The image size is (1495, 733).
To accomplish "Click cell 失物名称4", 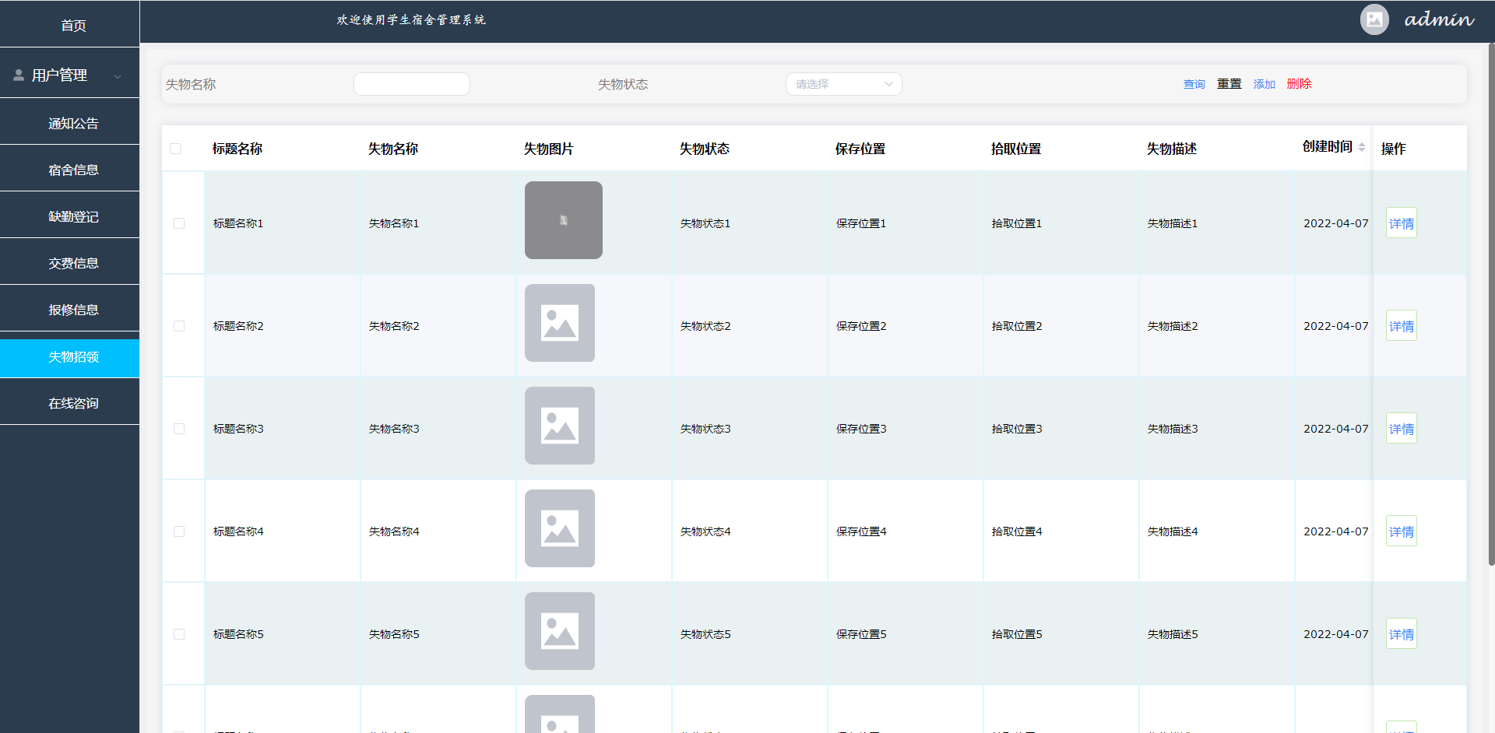I will tap(394, 531).
